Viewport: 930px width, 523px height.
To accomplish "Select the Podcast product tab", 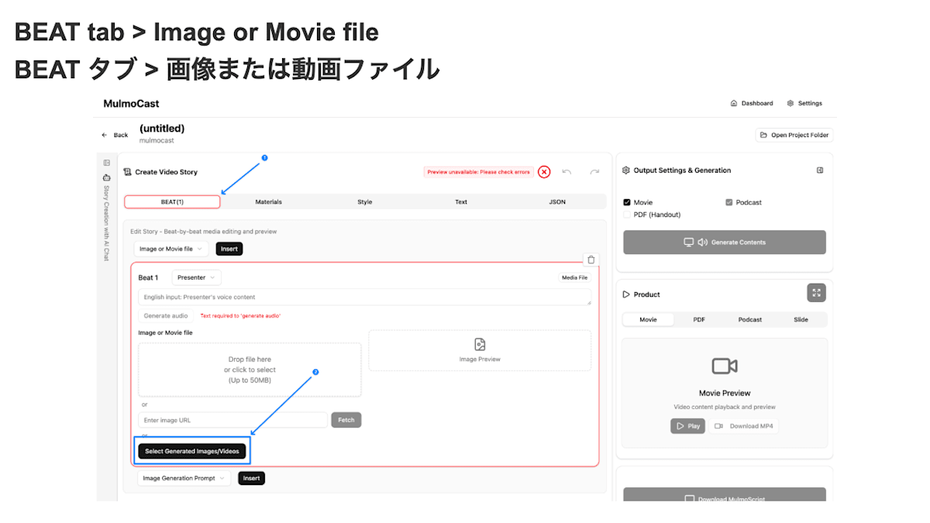I will (750, 319).
